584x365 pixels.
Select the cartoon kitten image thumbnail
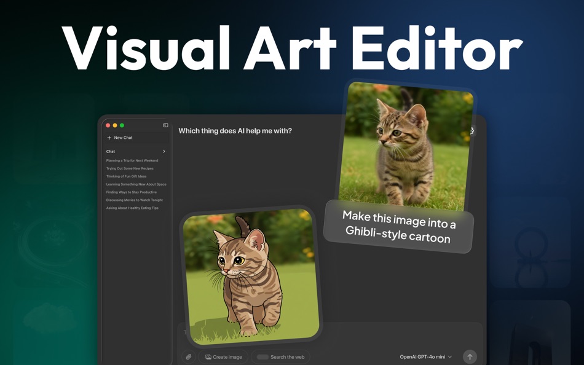click(x=251, y=276)
